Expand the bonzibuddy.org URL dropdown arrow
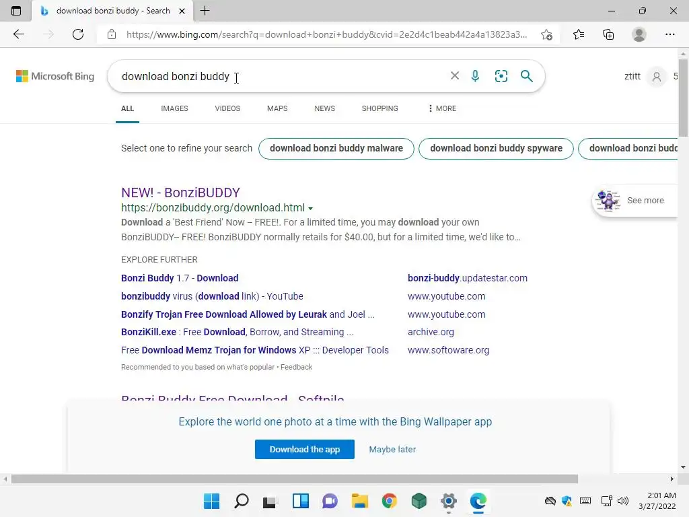The width and height of the screenshot is (689, 517). tap(311, 209)
